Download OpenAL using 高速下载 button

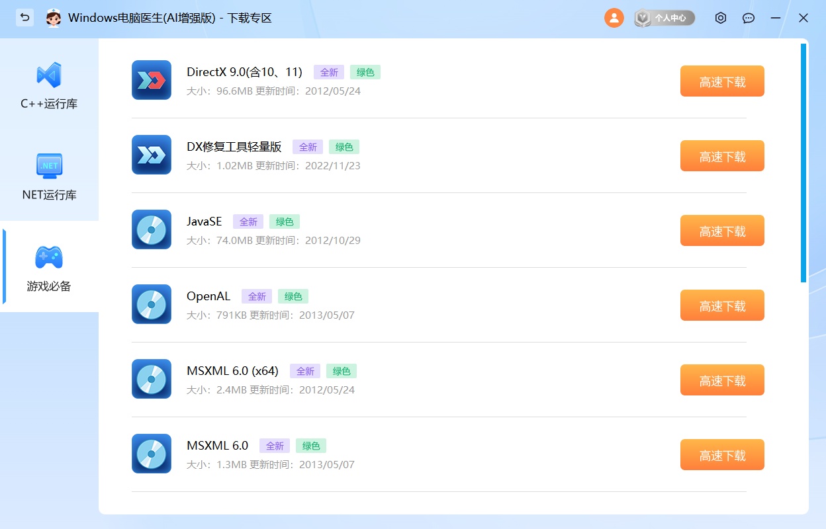click(722, 305)
